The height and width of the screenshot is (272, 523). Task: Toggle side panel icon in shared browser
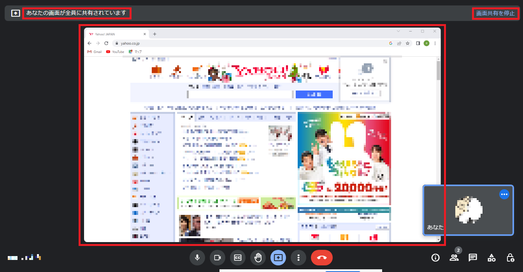click(x=418, y=43)
